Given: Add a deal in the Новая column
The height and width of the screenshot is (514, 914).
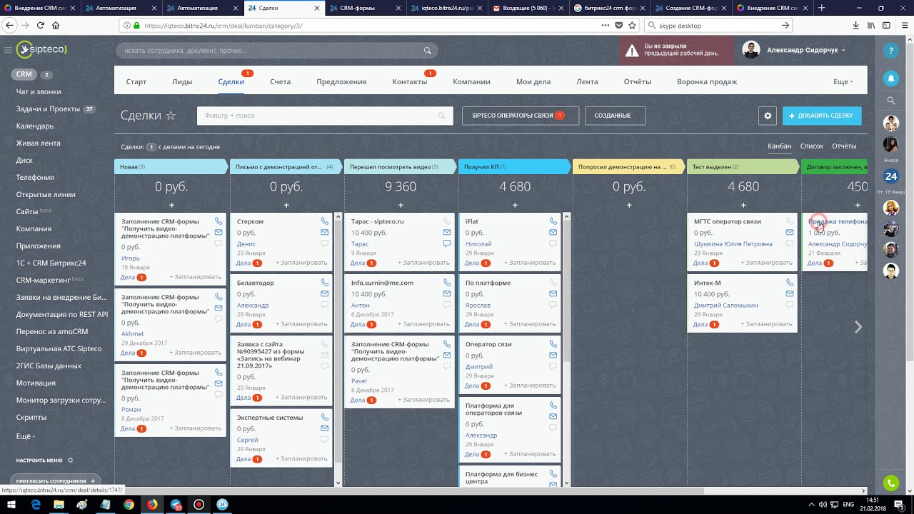Looking at the screenshot, I should coord(171,206).
